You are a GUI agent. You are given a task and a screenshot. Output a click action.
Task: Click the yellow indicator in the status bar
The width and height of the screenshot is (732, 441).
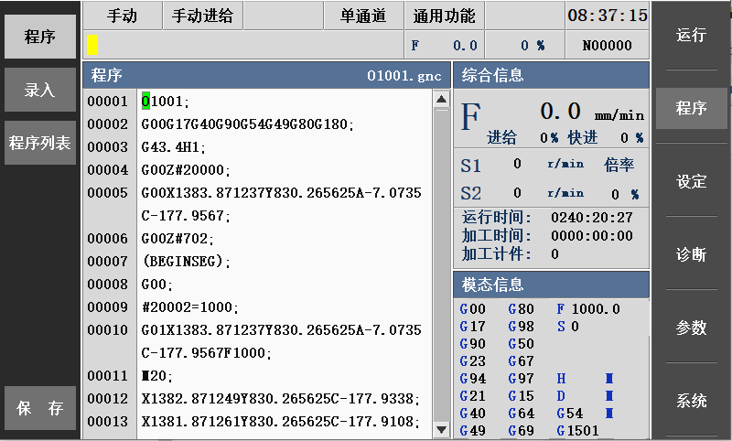point(92,44)
